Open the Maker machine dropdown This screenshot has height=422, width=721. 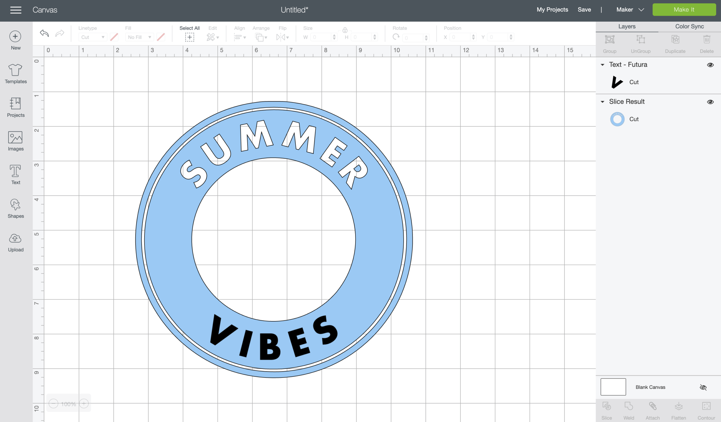tap(630, 10)
